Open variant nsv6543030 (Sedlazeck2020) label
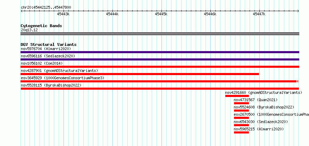The height and width of the screenshot is (146, 309). (x=261, y=122)
